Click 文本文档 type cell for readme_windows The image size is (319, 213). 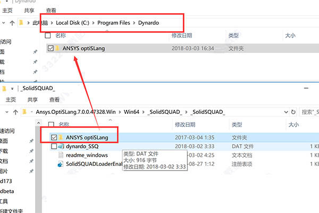coord(242,155)
